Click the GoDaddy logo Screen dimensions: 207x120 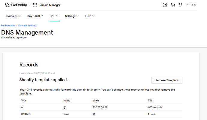pos(16,5)
